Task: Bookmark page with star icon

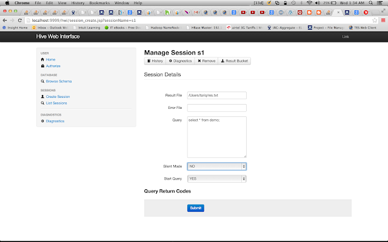Action: click(x=375, y=20)
